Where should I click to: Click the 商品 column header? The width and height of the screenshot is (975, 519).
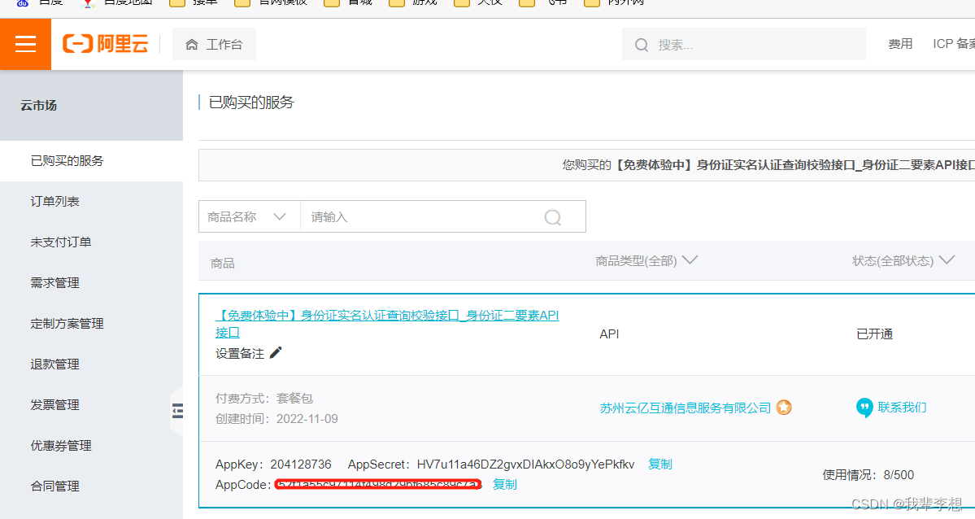click(x=223, y=264)
